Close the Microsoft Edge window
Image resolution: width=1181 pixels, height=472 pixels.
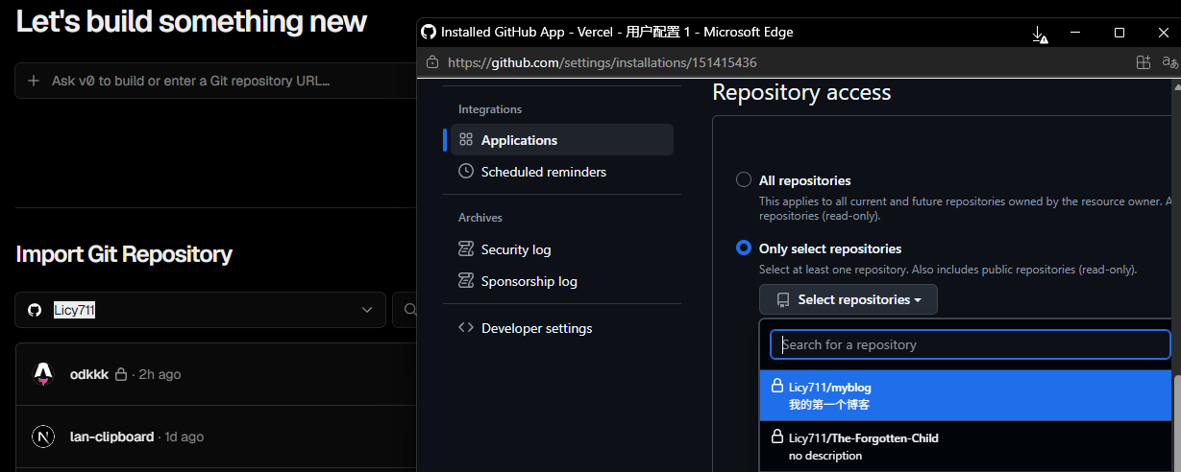point(1163,33)
